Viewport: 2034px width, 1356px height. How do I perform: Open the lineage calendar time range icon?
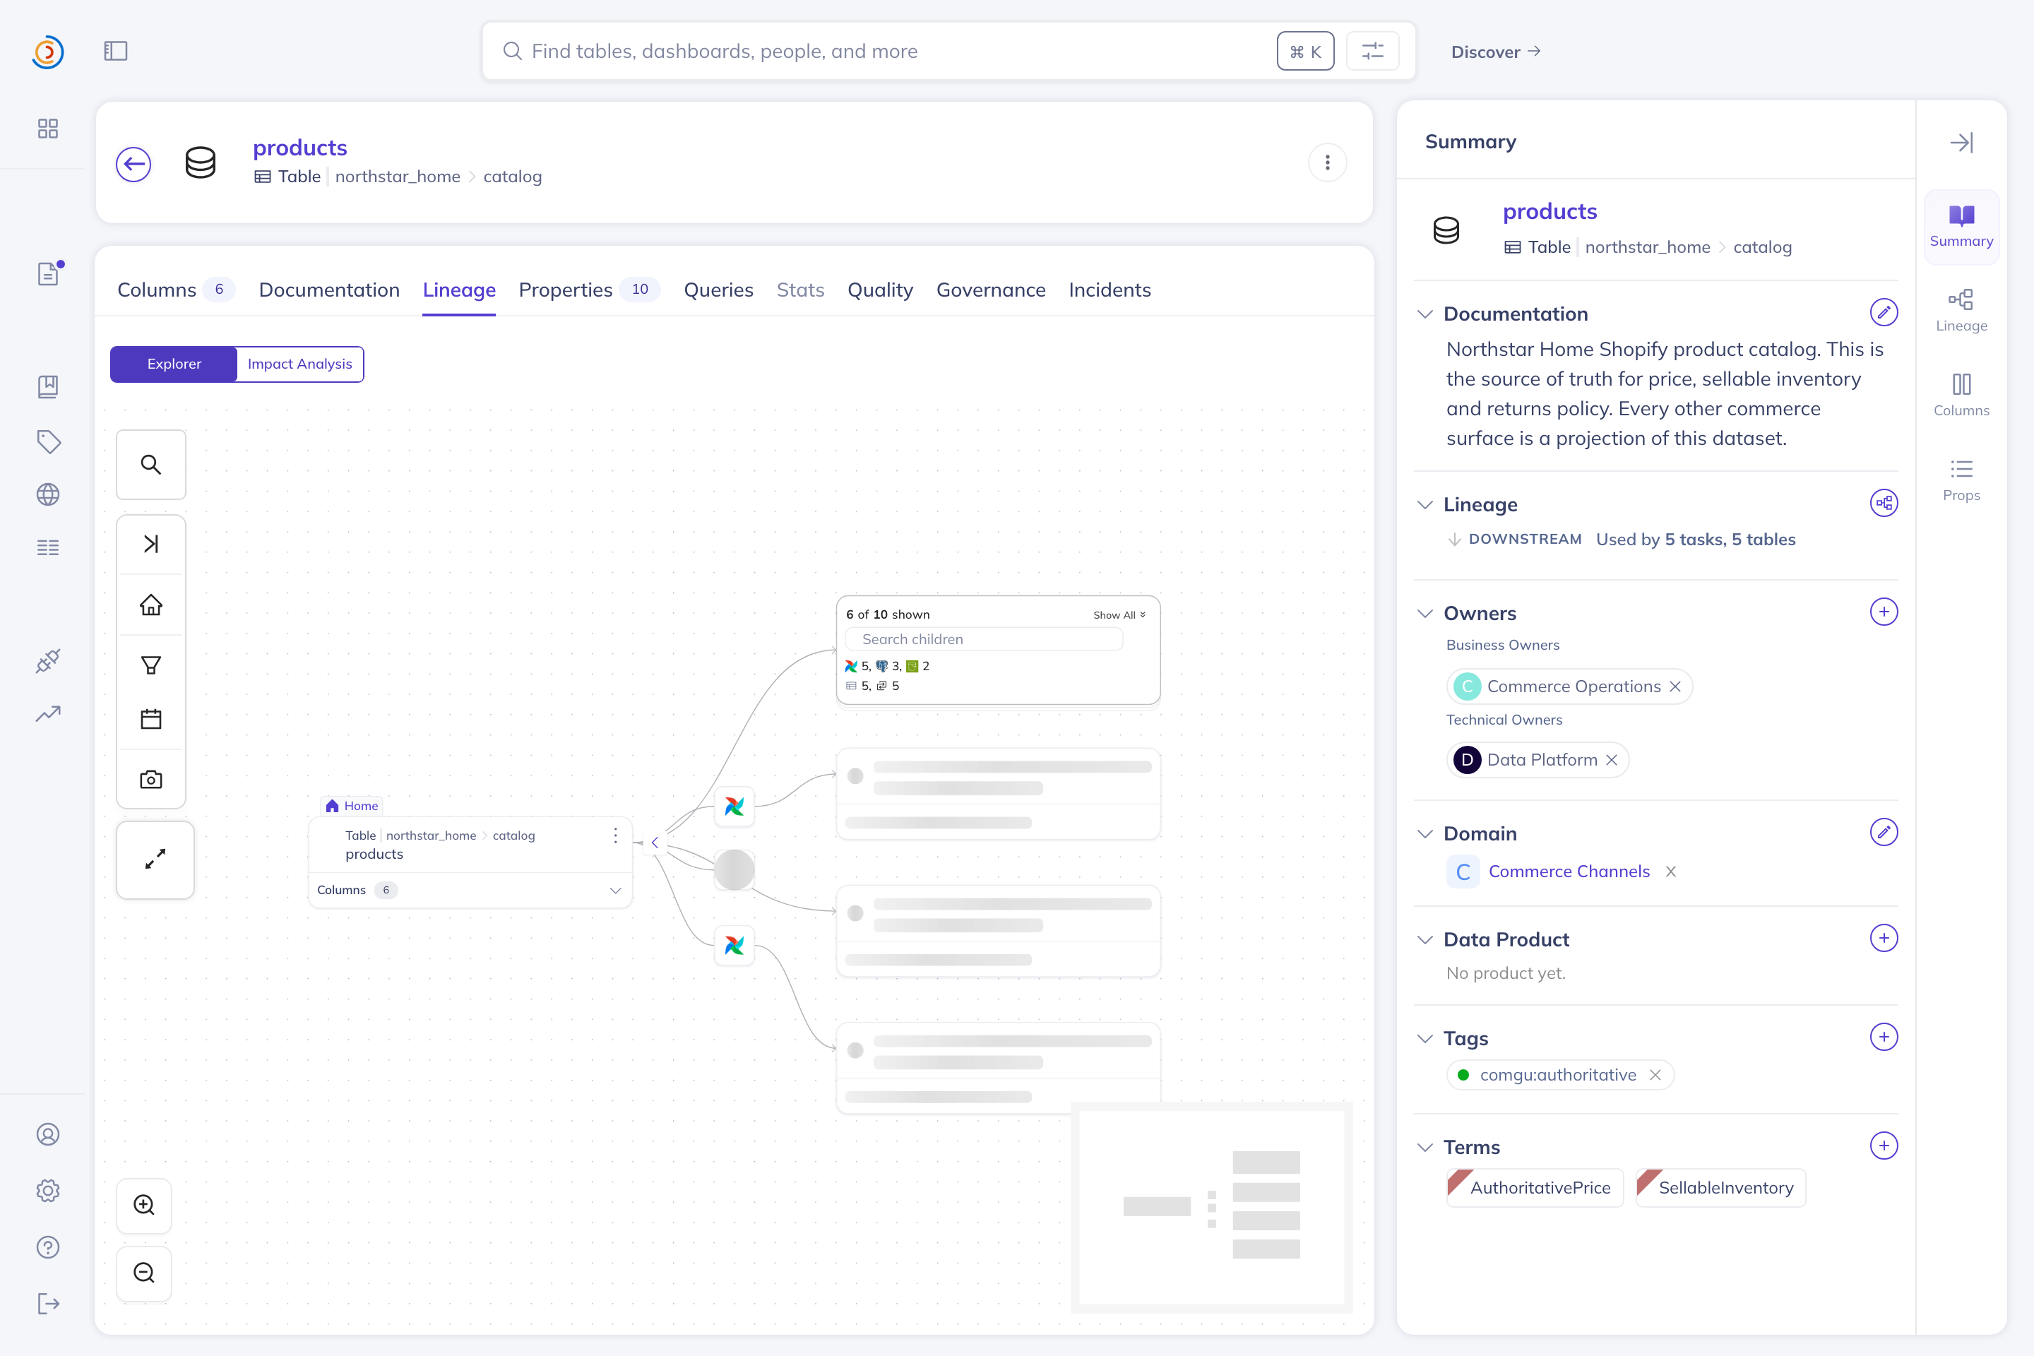pyautogui.click(x=151, y=719)
